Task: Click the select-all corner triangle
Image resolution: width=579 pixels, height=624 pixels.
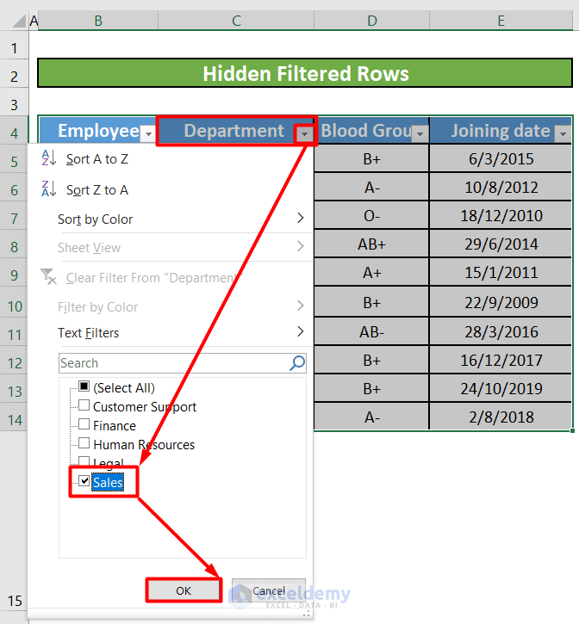Action: [19, 21]
